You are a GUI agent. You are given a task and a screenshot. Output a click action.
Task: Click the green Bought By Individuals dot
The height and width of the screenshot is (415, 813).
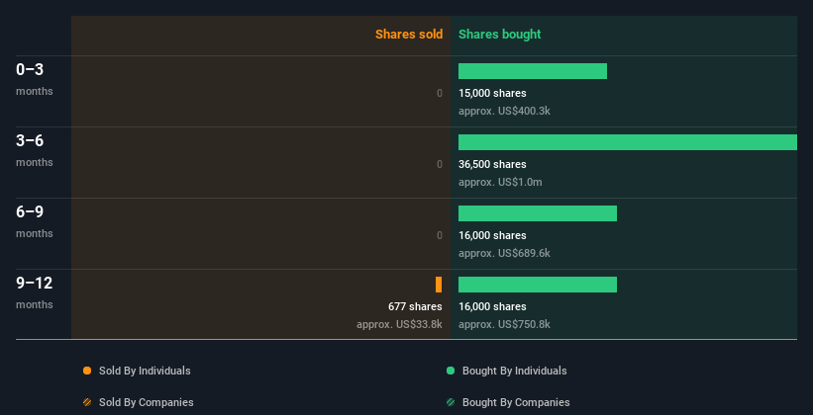tap(451, 371)
